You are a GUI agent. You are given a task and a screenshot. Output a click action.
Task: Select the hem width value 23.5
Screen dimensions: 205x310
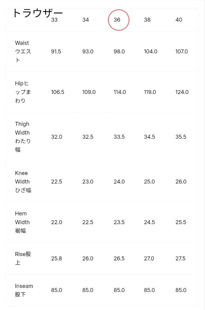pyautogui.click(x=119, y=222)
